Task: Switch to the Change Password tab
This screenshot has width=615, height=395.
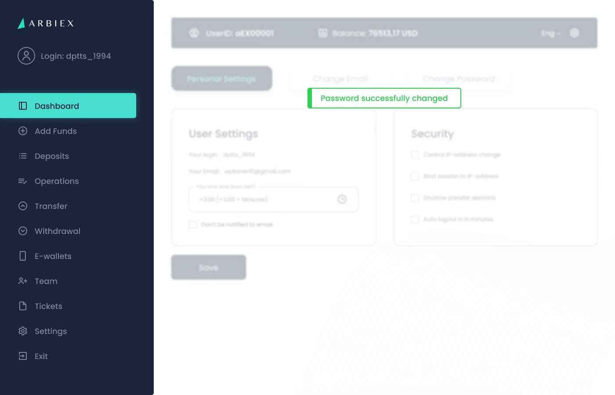Action: 459,79
